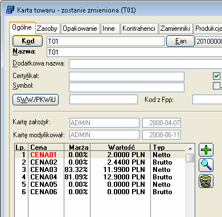This screenshot has height=217, width=222.
Task: Select the CENA03 price row
Action: (100, 170)
